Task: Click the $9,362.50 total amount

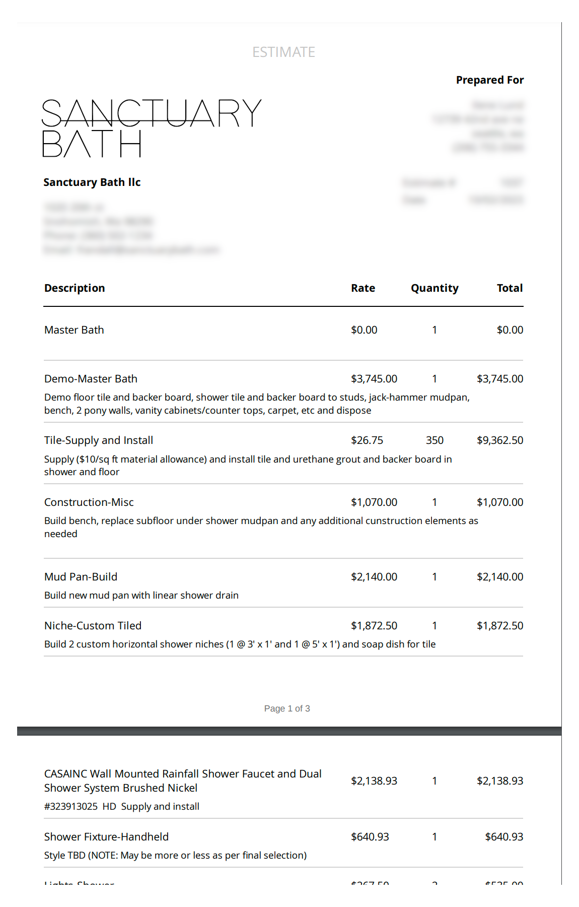Action: [x=499, y=440]
